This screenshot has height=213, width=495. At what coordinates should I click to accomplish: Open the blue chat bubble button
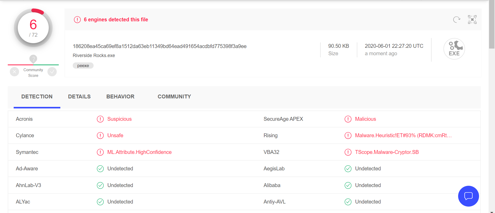(x=468, y=196)
